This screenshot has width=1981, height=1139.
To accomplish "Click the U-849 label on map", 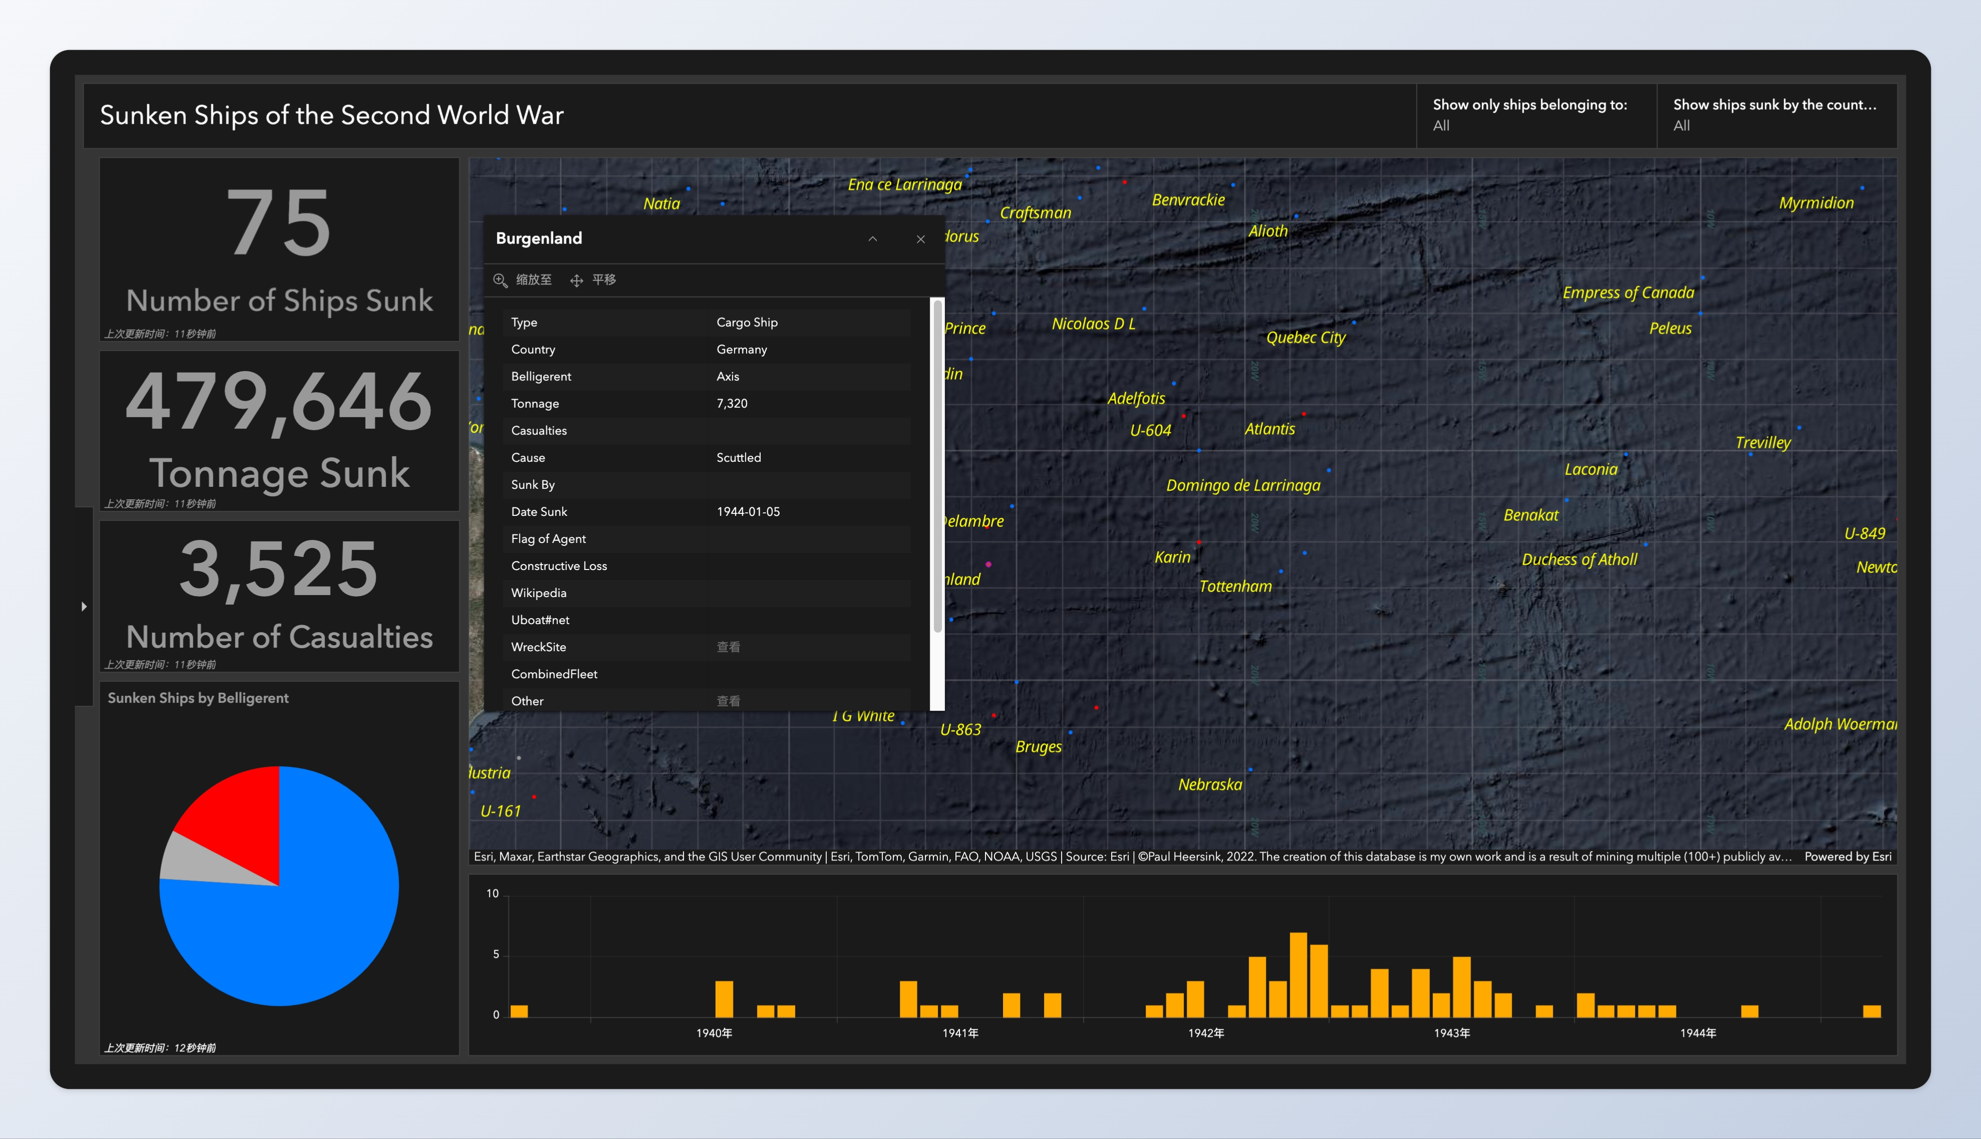I will click(1864, 533).
